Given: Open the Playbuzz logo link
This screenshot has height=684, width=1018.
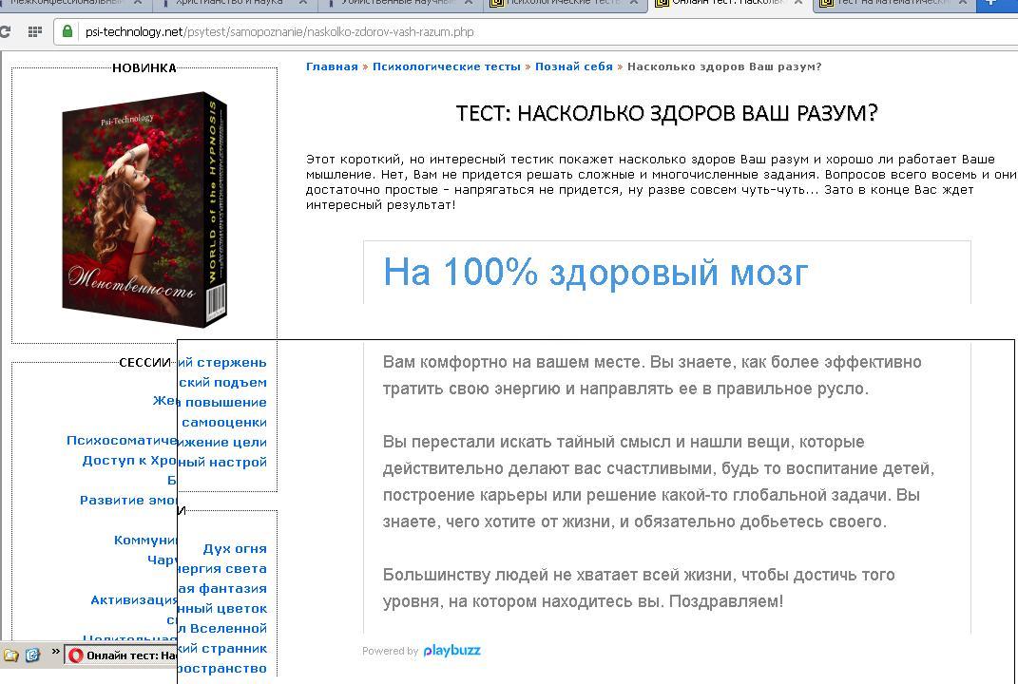Looking at the screenshot, I should click(x=451, y=651).
